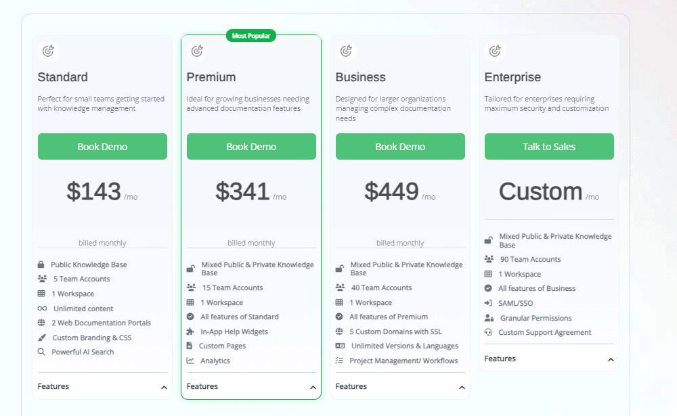Click the checkmark beside All features of Standard
Viewport: 677px width, 416px height.
pyautogui.click(x=192, y=317)
